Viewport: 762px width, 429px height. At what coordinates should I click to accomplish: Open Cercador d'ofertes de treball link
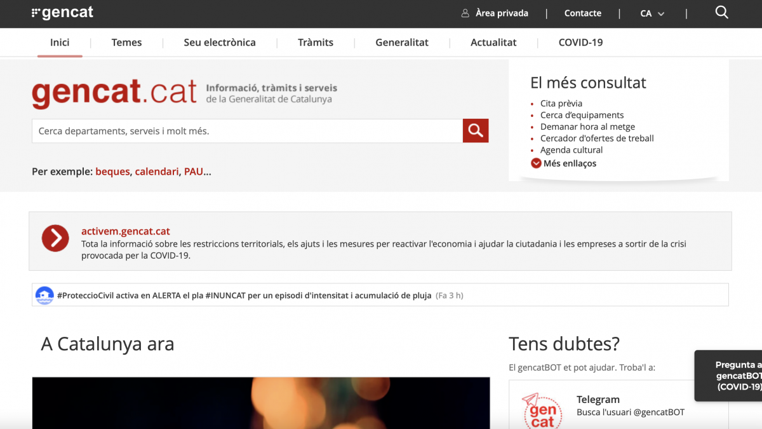click(x=597, y=139)
